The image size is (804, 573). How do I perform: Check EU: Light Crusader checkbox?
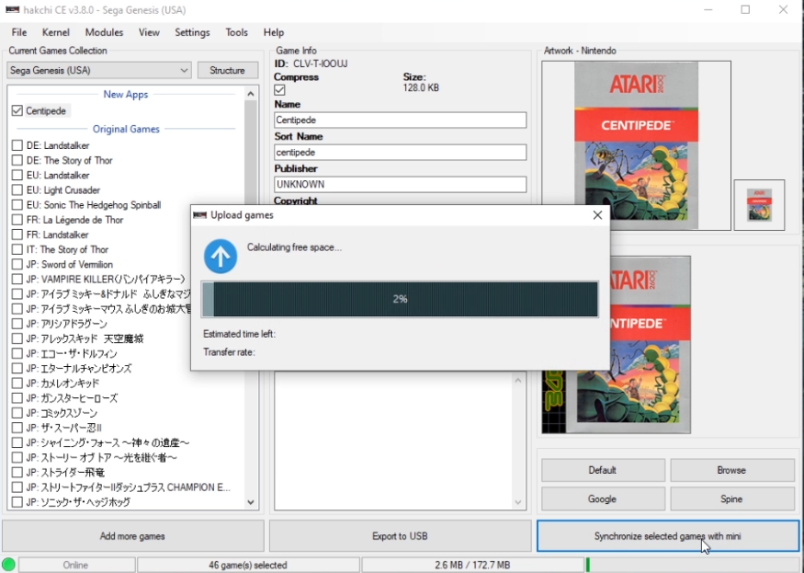[x=17, y=190]
